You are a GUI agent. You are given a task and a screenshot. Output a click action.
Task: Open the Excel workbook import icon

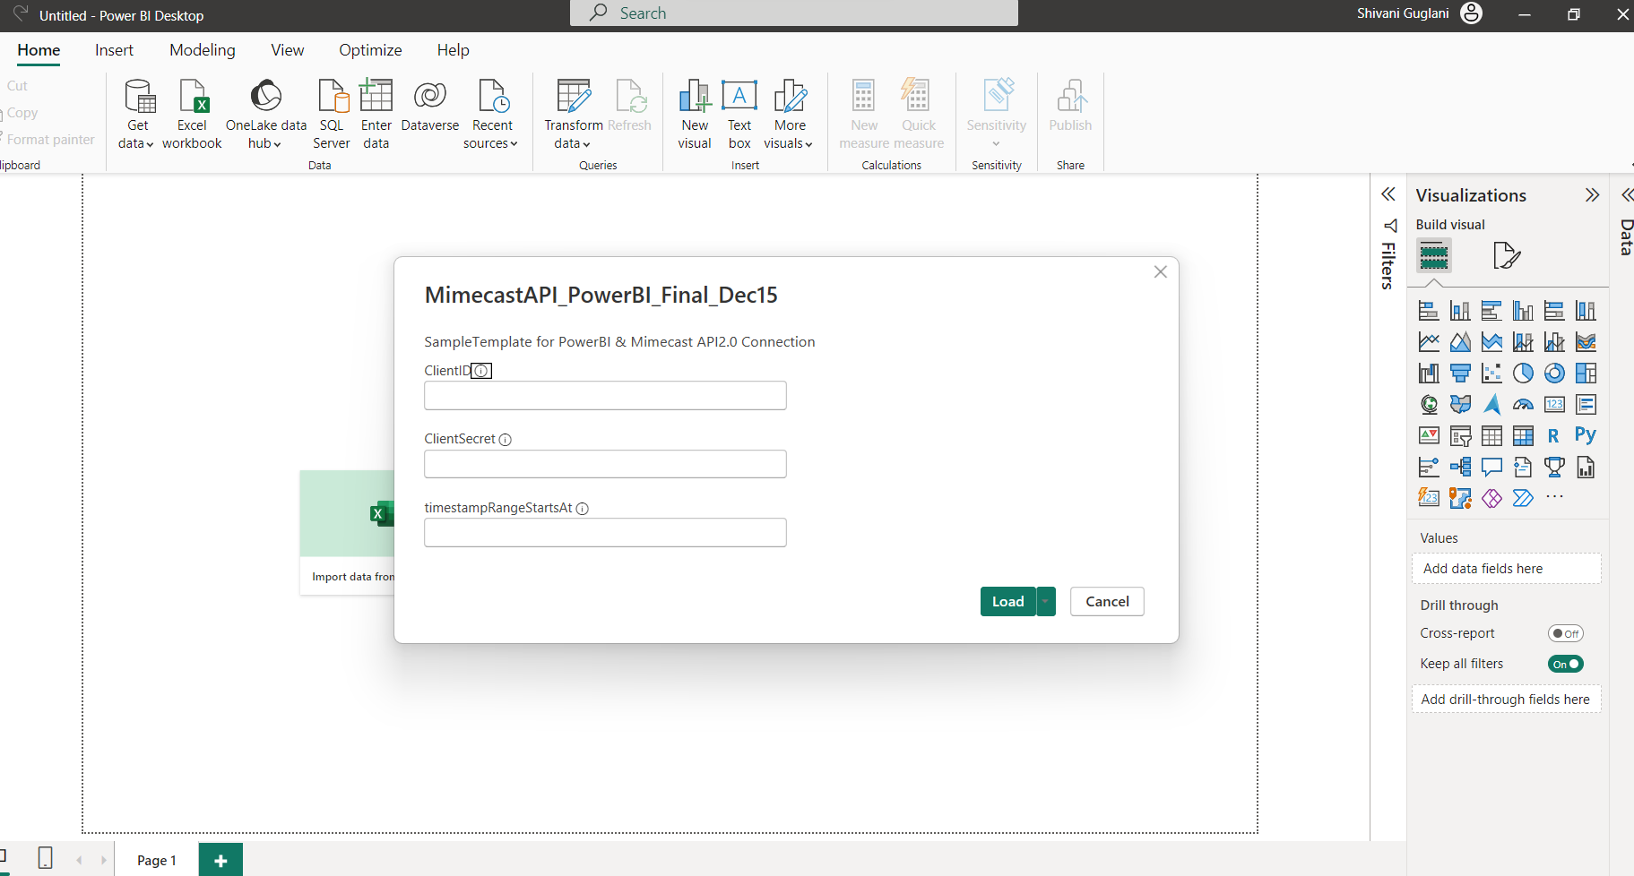[192, 97]
